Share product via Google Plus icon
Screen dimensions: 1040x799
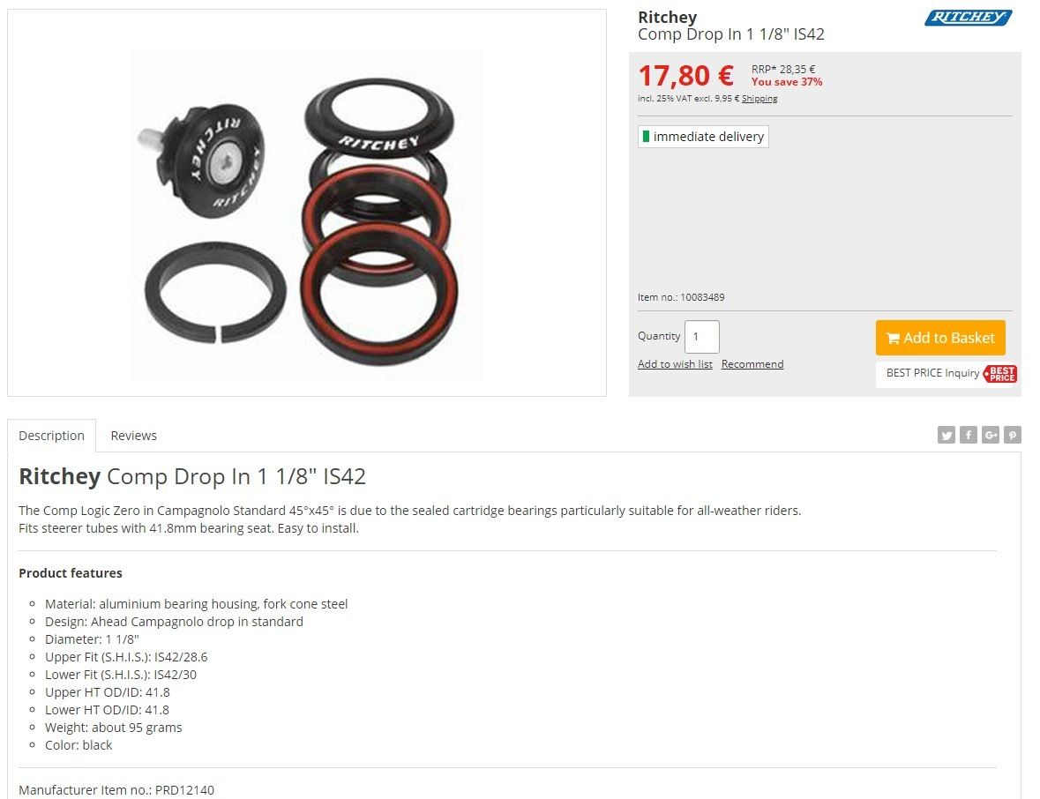click(991, 435)
